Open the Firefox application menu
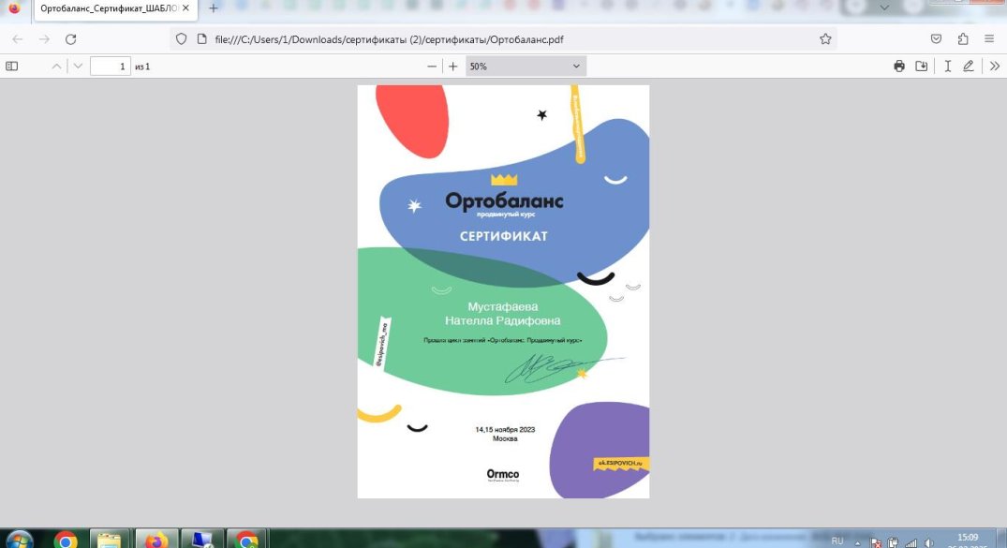This screenshot has width=1007, height=548. (x=989, y=39)
